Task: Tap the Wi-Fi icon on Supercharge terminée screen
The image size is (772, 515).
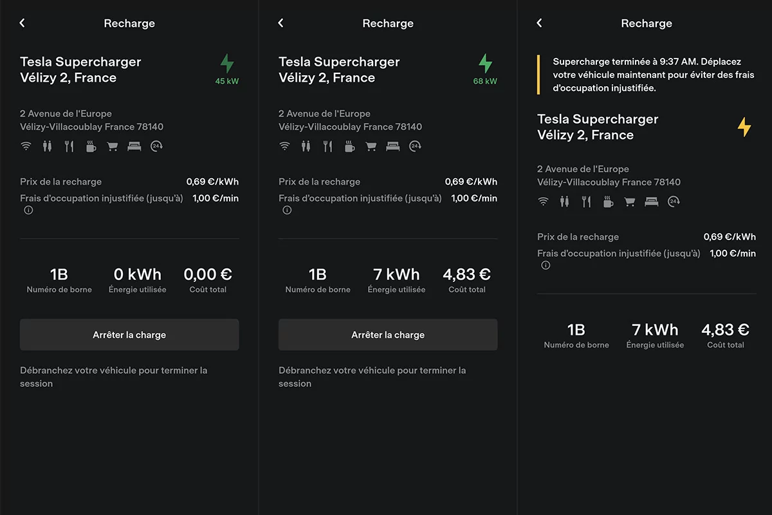Action: 543,201
